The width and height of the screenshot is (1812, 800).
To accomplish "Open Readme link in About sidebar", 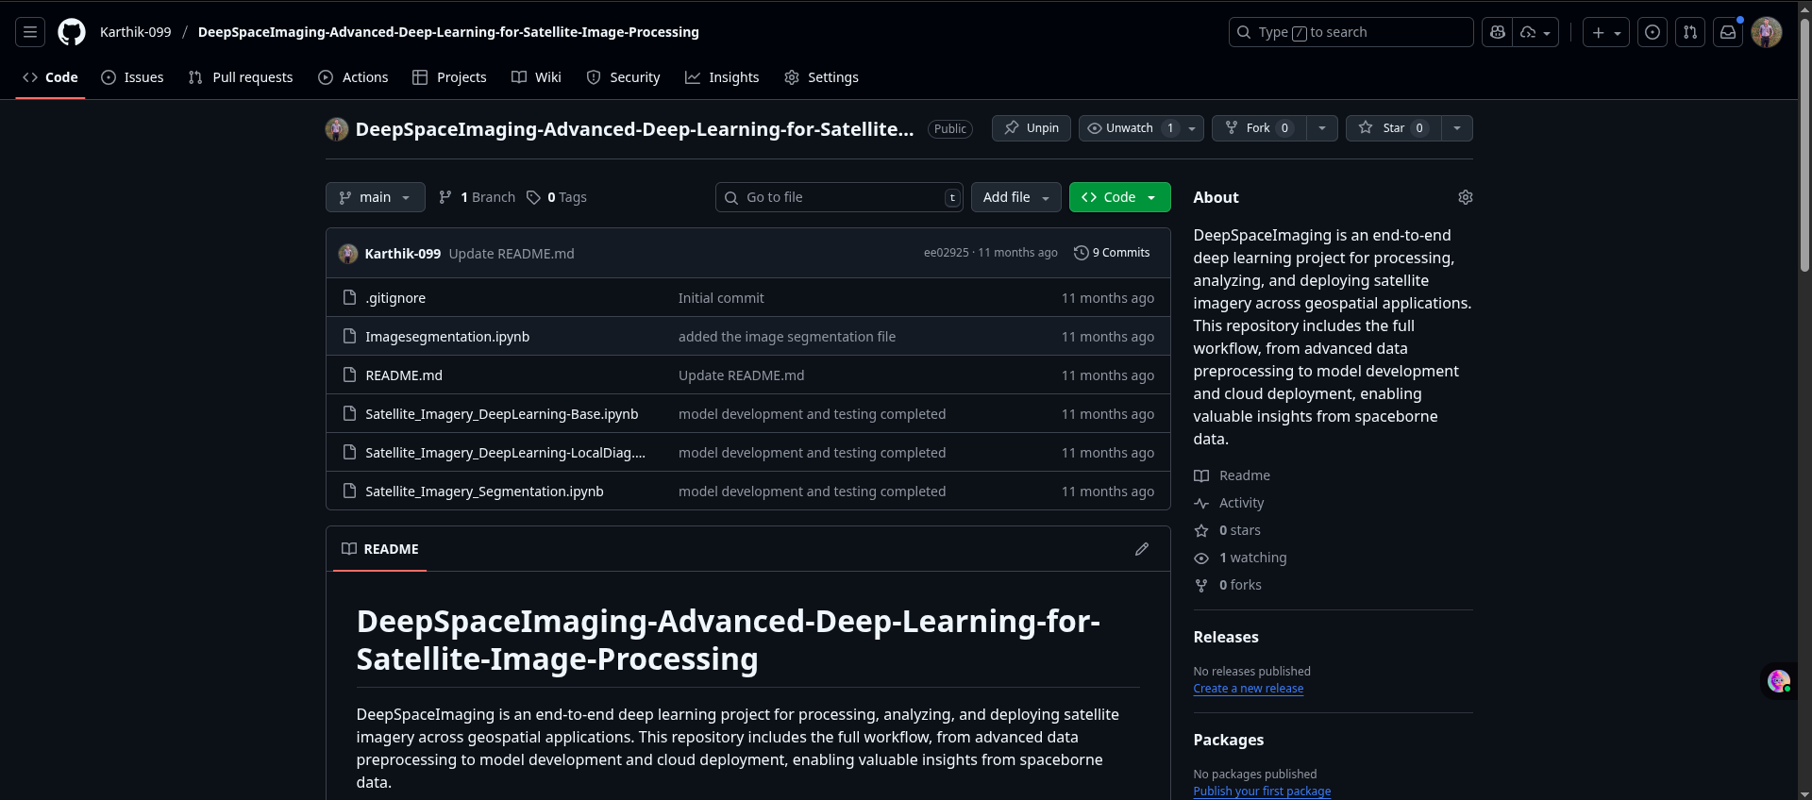I will pyautogui.click(x=1232, y=475).
